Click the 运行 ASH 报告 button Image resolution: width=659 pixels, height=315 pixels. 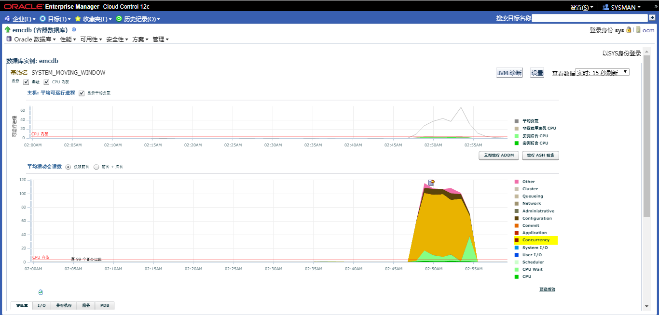point(540,156)
